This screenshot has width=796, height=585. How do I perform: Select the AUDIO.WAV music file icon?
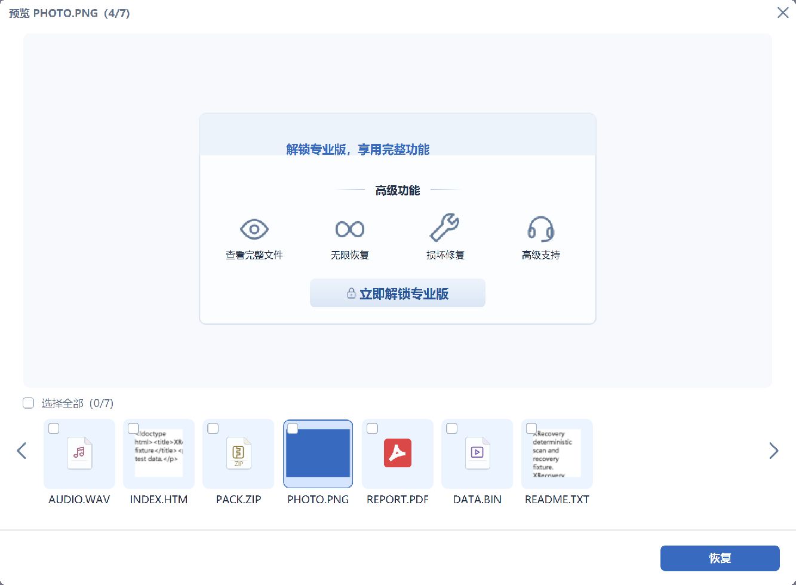coord(79,453)
